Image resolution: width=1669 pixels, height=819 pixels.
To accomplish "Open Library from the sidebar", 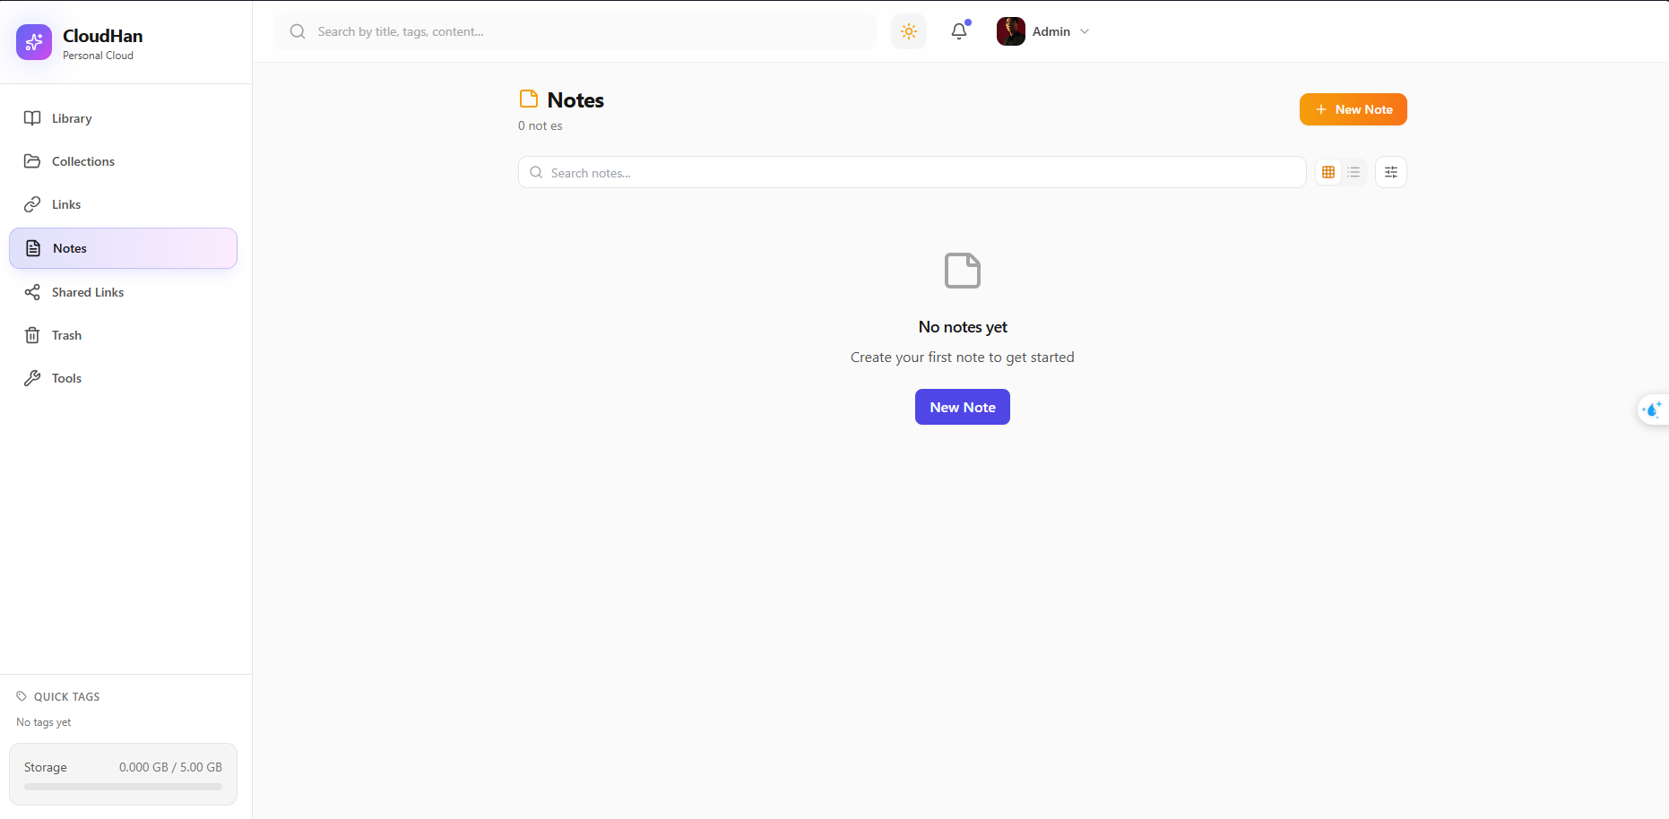I will point(72,118).
